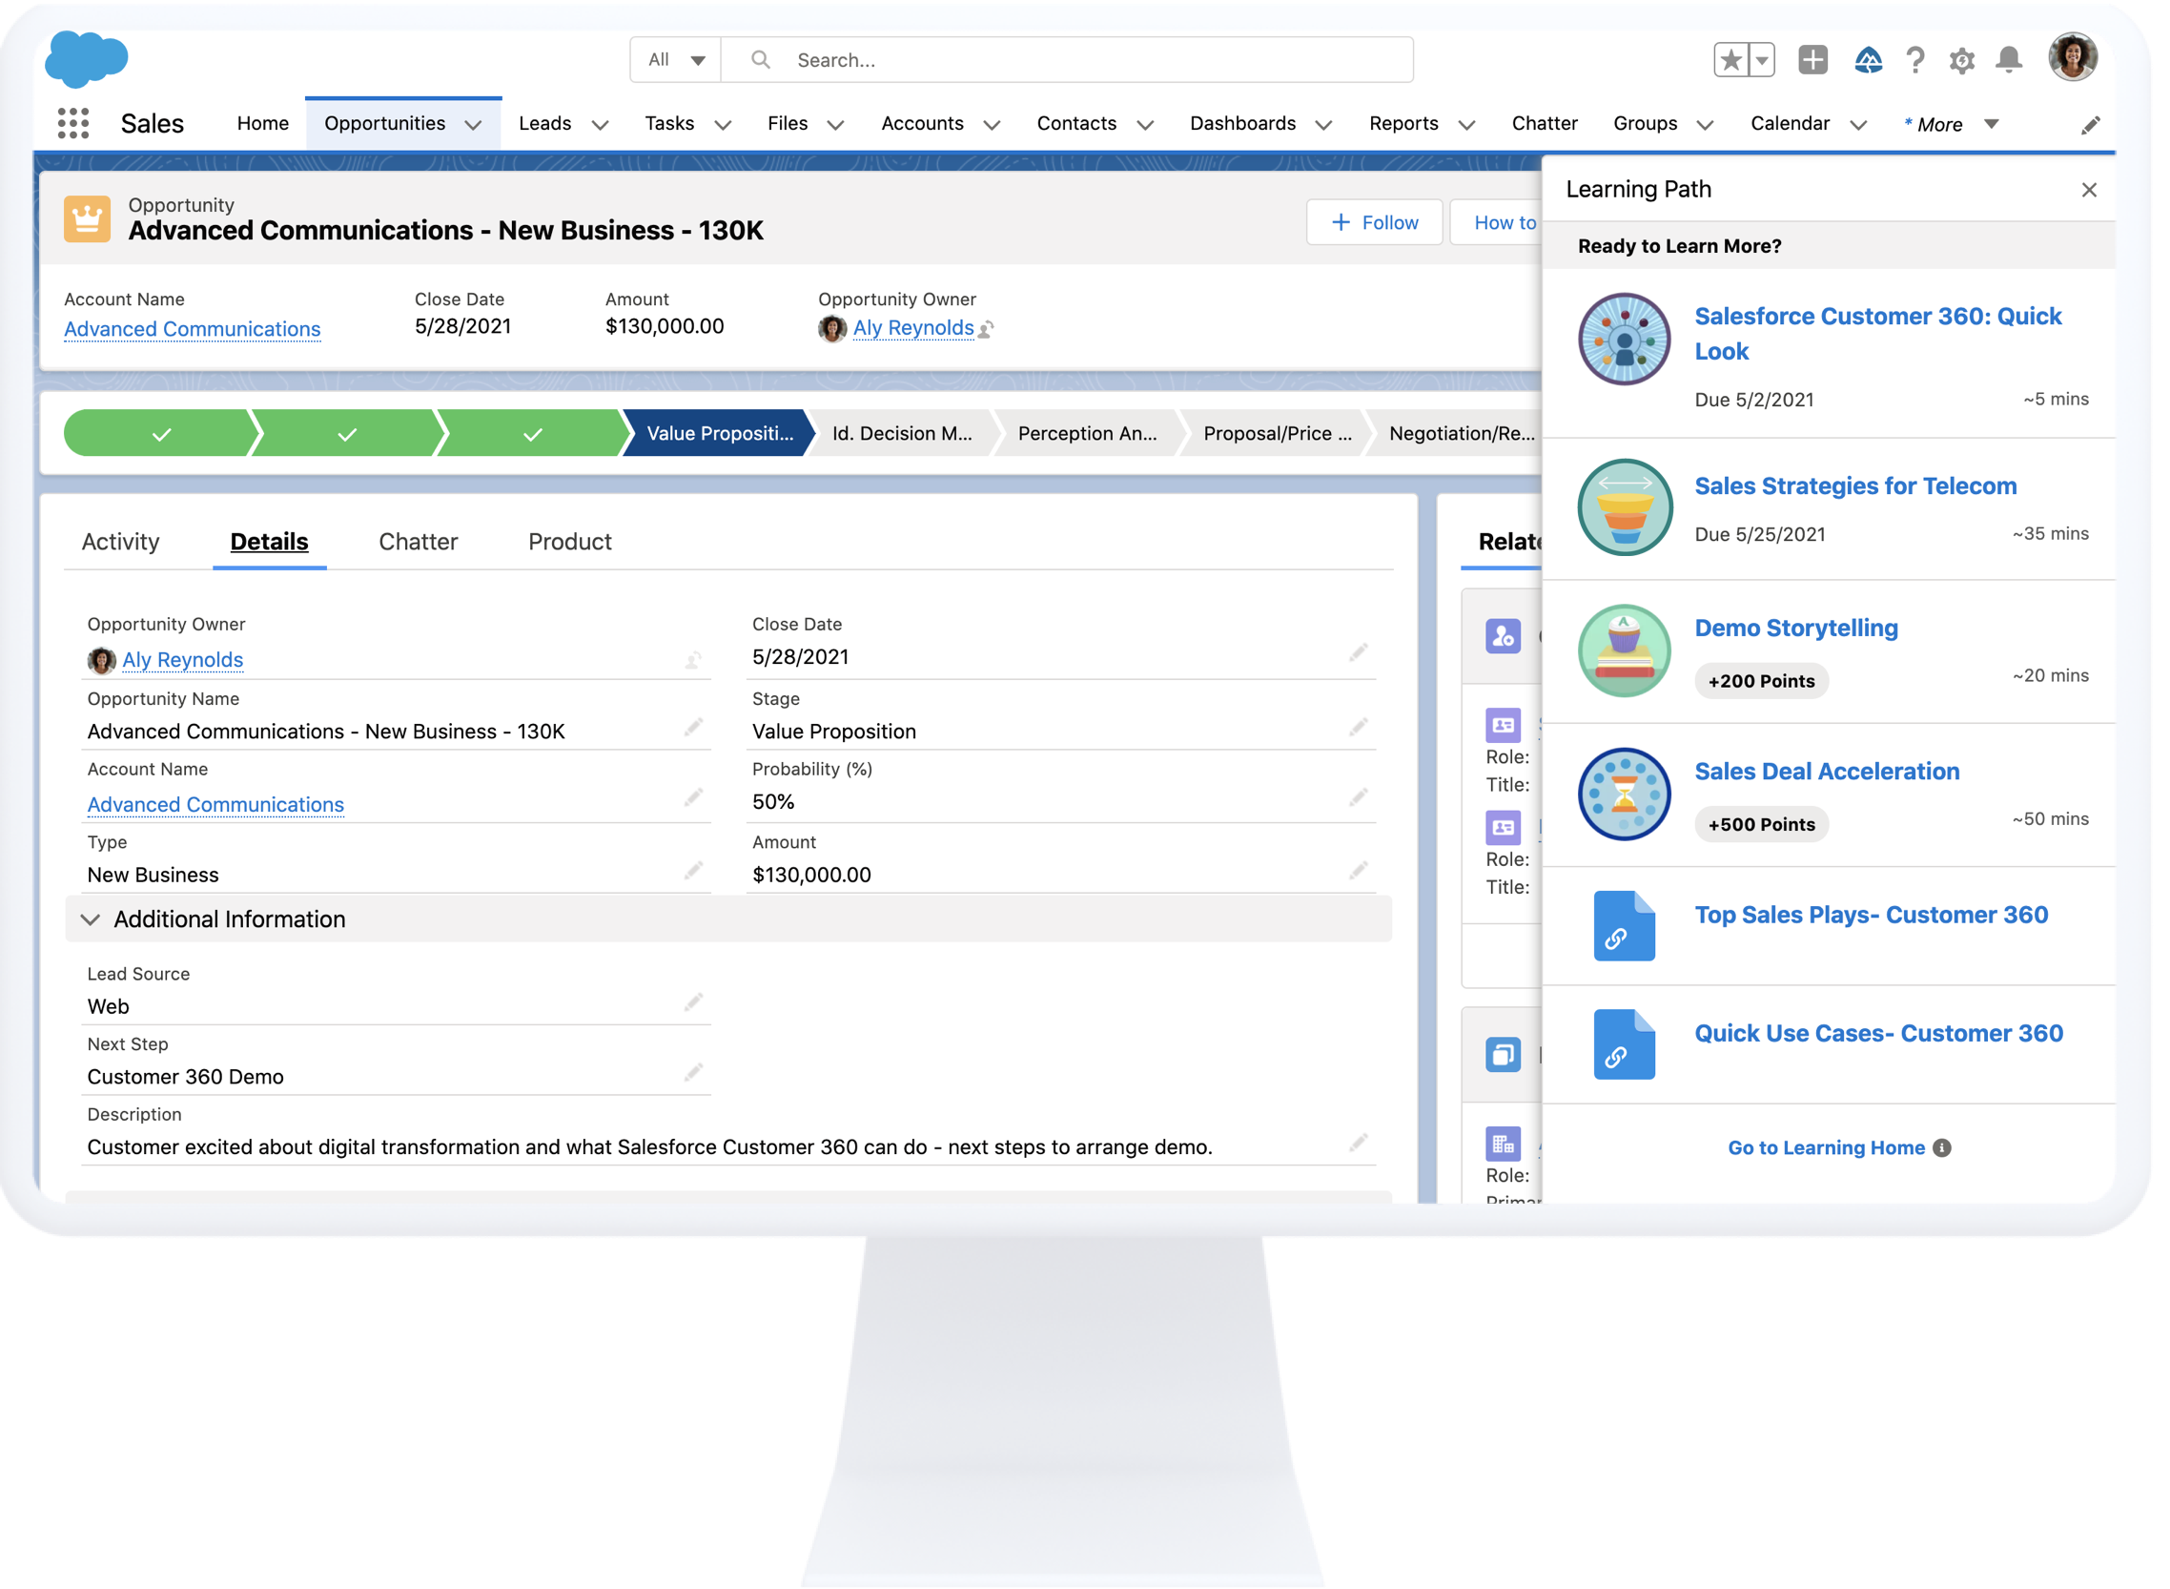
Task: Open Sales Strategies for Telecom module
Action: 1855,485
